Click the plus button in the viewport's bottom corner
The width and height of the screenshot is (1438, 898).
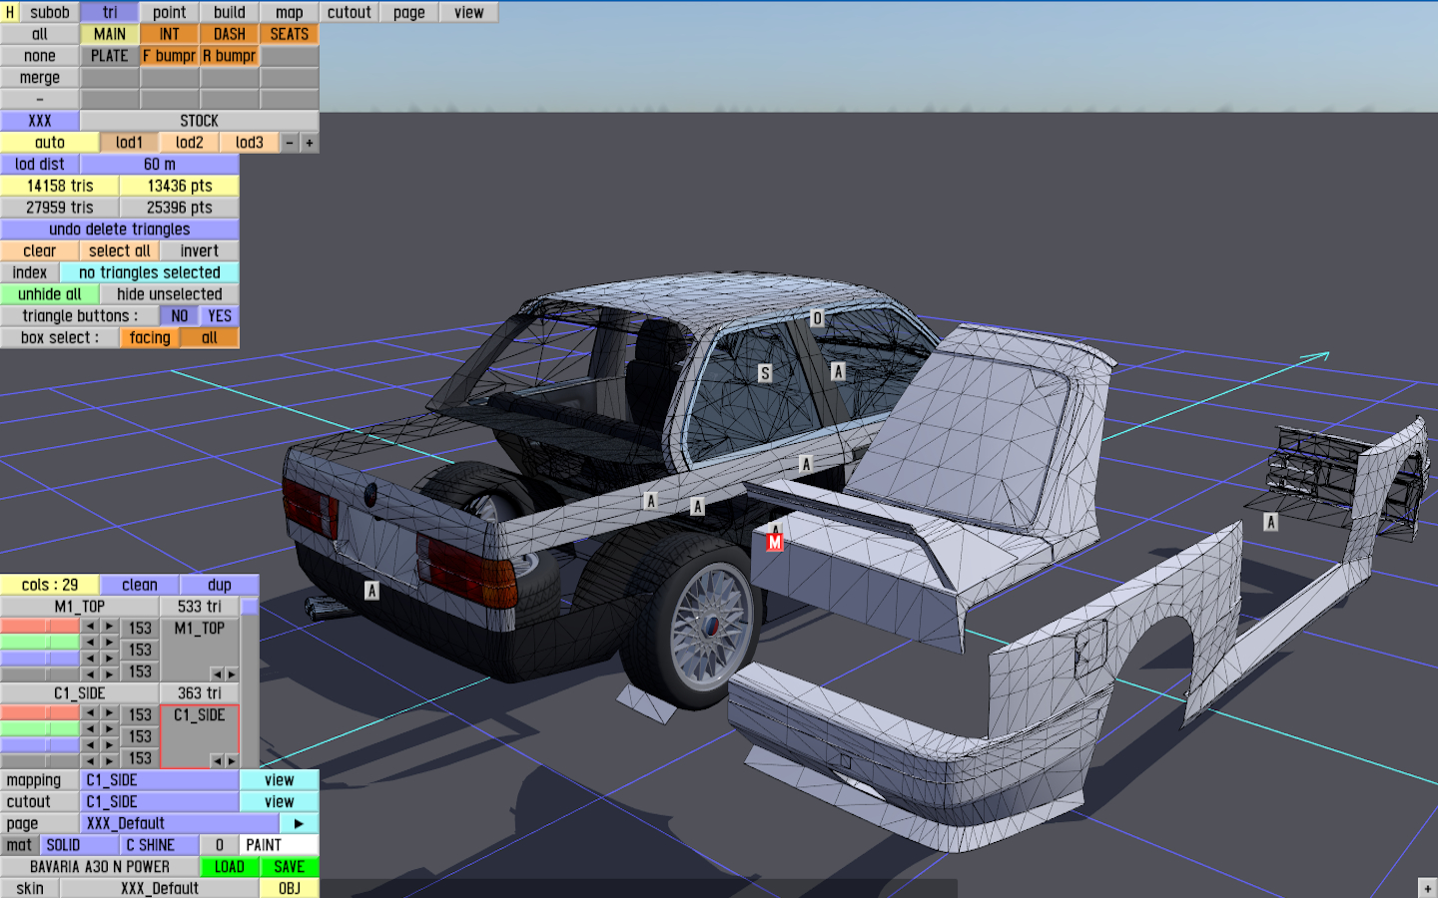tap(1427, 888)
